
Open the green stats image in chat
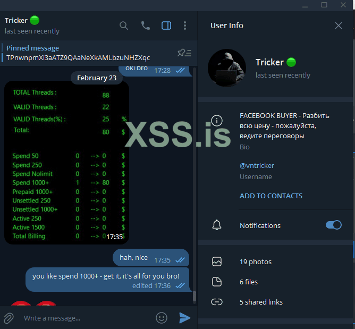[x=66, y=163]
